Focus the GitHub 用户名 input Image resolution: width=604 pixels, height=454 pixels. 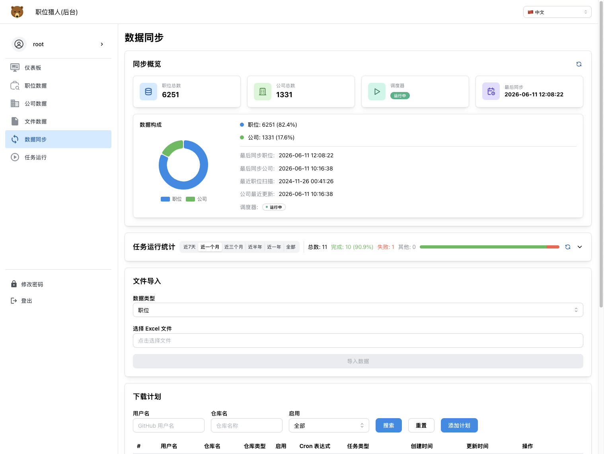click(169, 425)
